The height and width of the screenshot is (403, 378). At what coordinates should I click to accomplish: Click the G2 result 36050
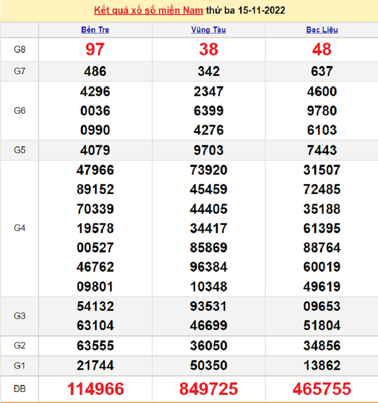[x=208, y=346]
